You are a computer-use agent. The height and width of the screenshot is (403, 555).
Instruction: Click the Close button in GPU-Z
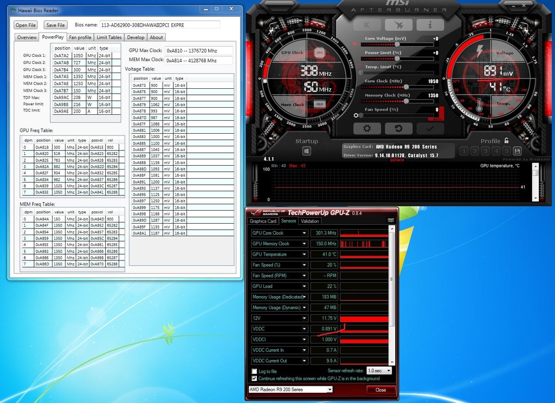click(380, 389)
